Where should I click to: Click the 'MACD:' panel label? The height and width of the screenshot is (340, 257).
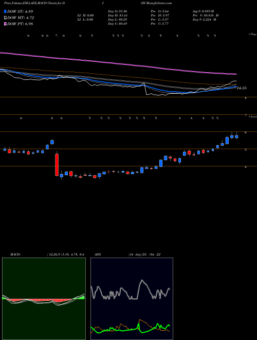[15, 254]
